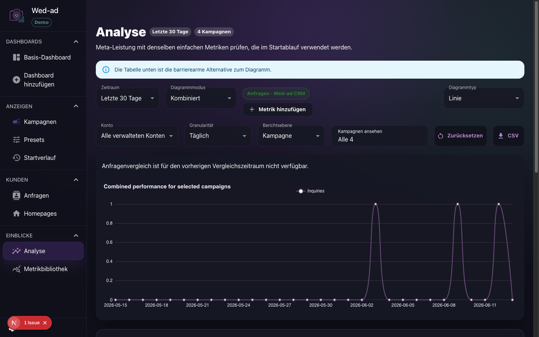
Task: Open the Diagrammtyp dropdown showing Linie
Action: click(x=484, y=98)
